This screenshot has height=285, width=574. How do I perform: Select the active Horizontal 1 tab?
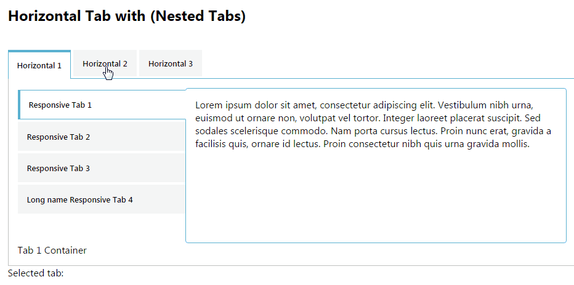39,65
